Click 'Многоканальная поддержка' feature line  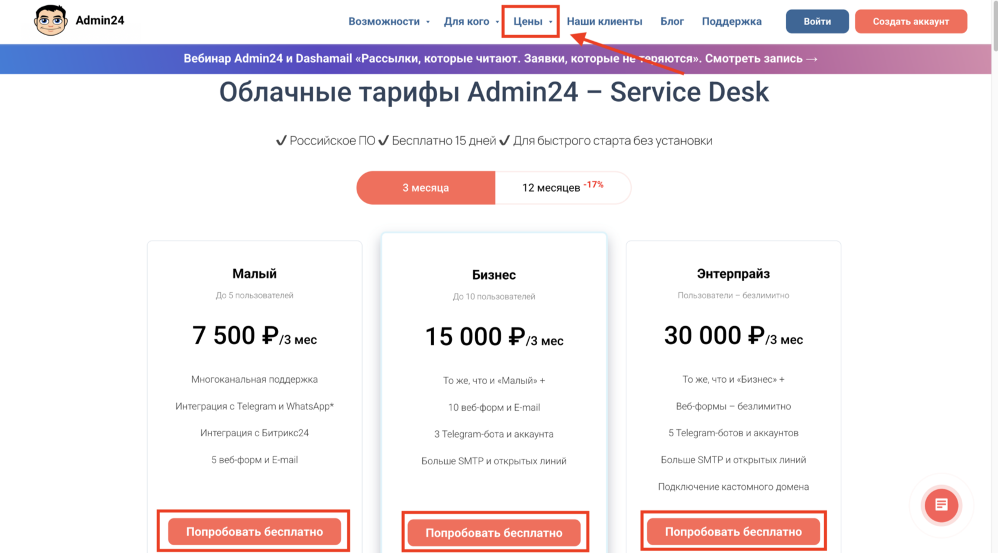coord(254,379)
